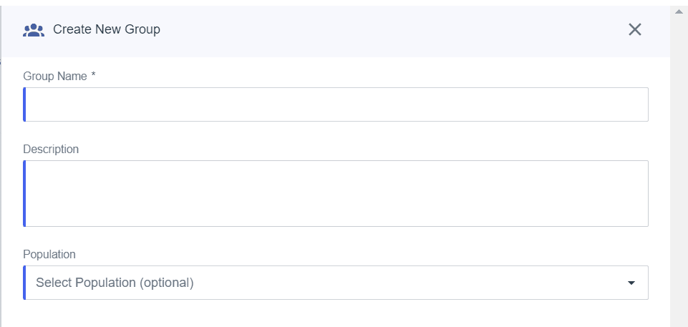Focus the Description text area

(x=336, y=193)
